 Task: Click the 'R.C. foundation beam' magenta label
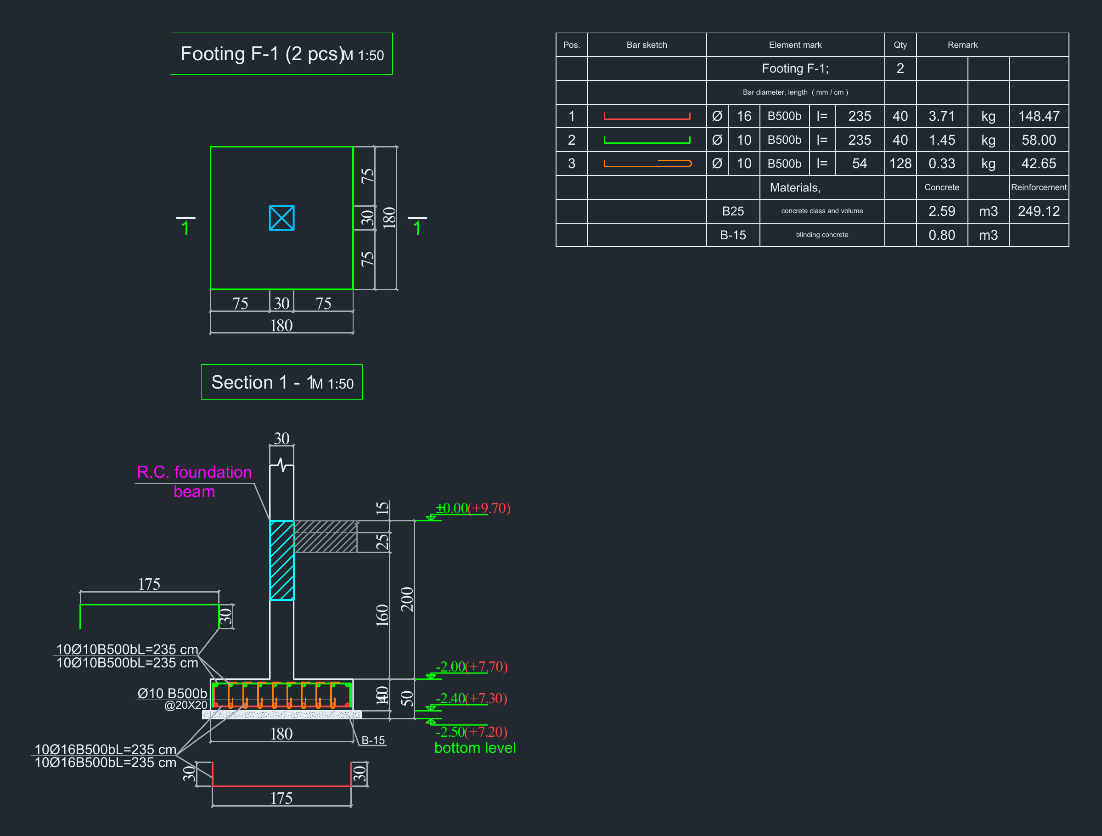[x=194, y=481]
